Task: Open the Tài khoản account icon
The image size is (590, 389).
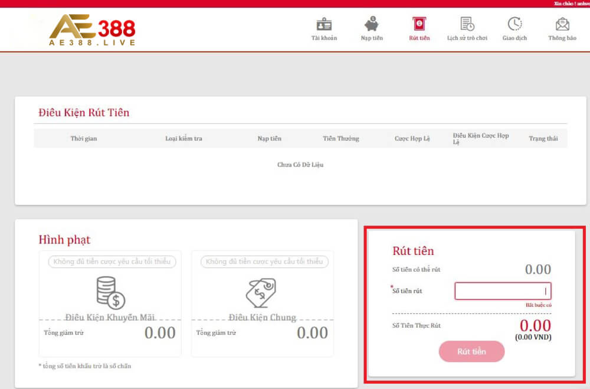Action: (324, 25)
